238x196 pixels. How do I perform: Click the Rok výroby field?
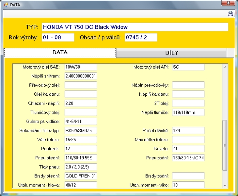58,37
